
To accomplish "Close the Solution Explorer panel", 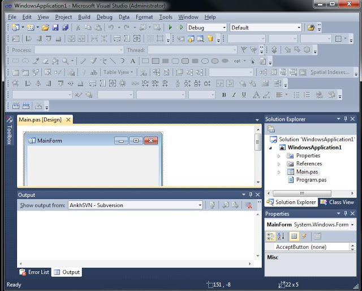I will tap(352, 119).
